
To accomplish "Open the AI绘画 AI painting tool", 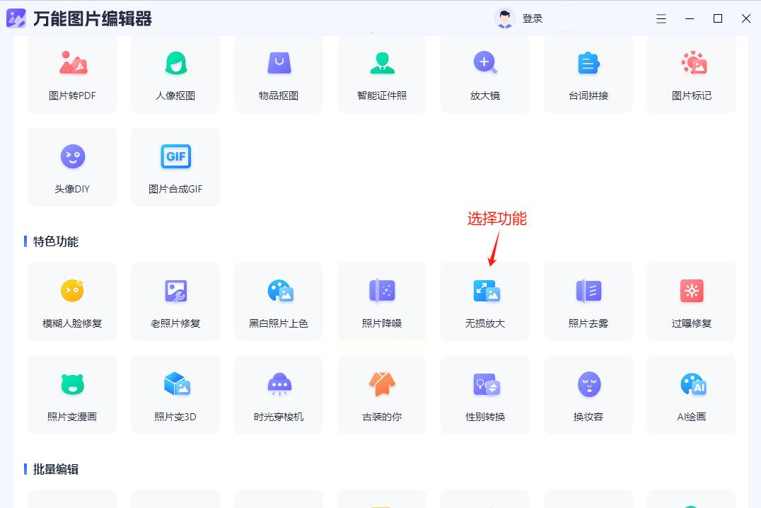I will point(692,395).
